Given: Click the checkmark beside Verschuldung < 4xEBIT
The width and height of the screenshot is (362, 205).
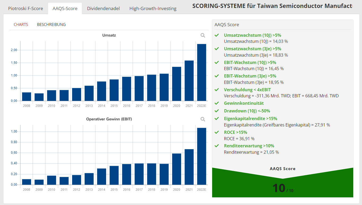Looking at the screenshot, I should click(x=217, y=90).
